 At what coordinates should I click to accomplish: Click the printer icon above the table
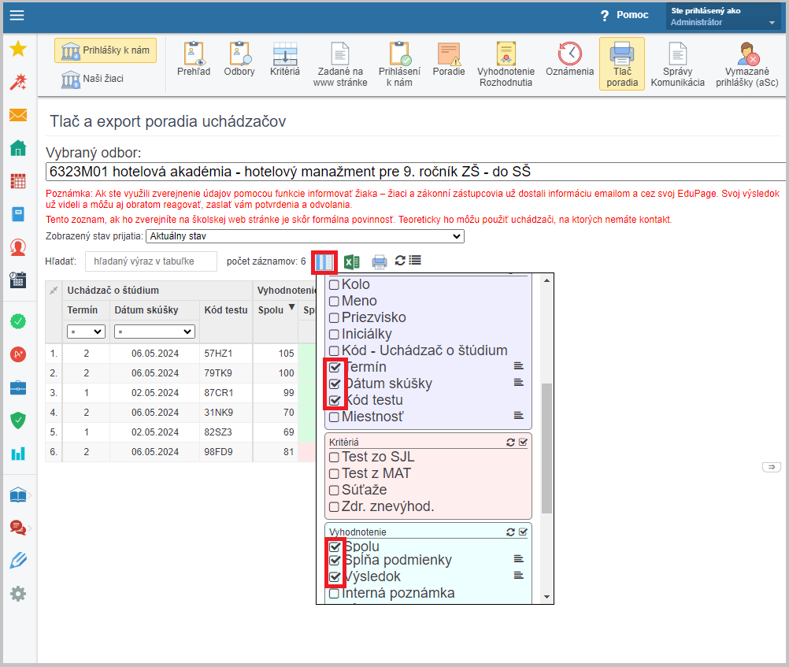pos(380,261)
